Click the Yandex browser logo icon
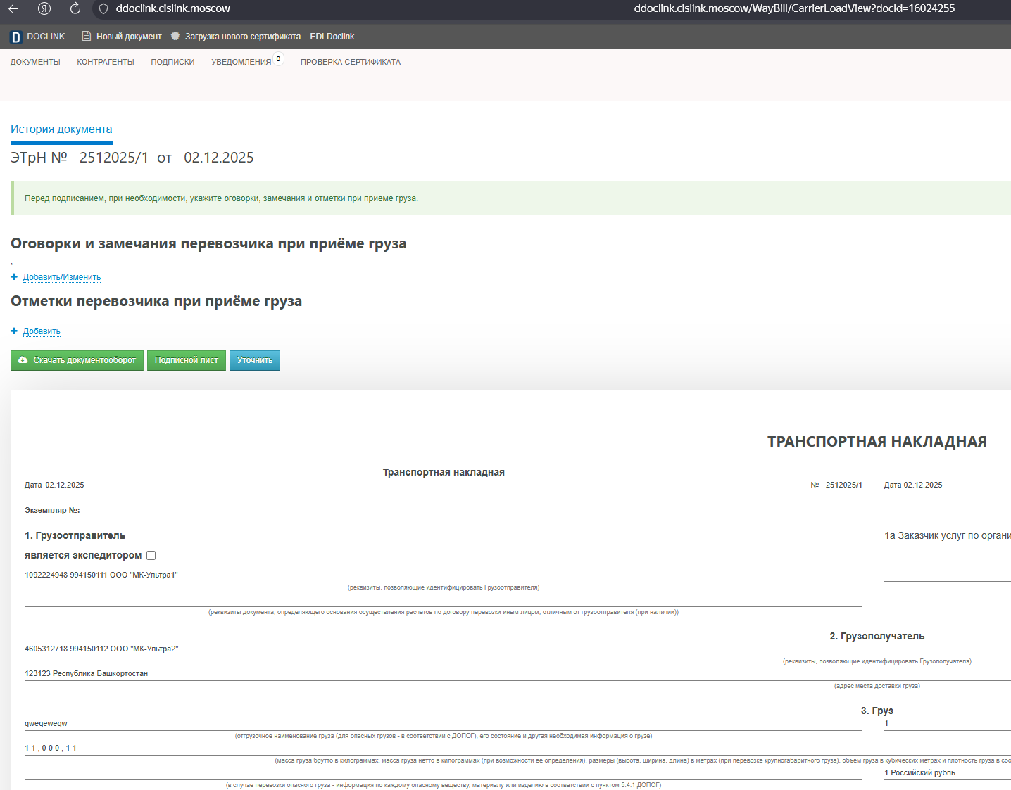 point(44,8)
